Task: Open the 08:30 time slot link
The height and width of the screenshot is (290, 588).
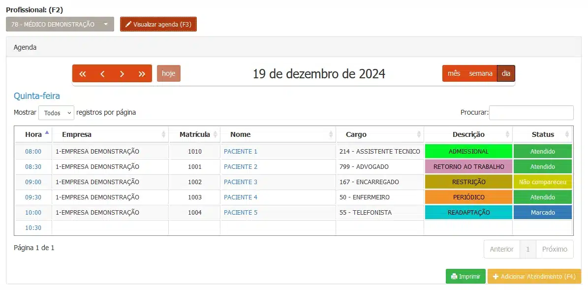Action: coord(33,166)
